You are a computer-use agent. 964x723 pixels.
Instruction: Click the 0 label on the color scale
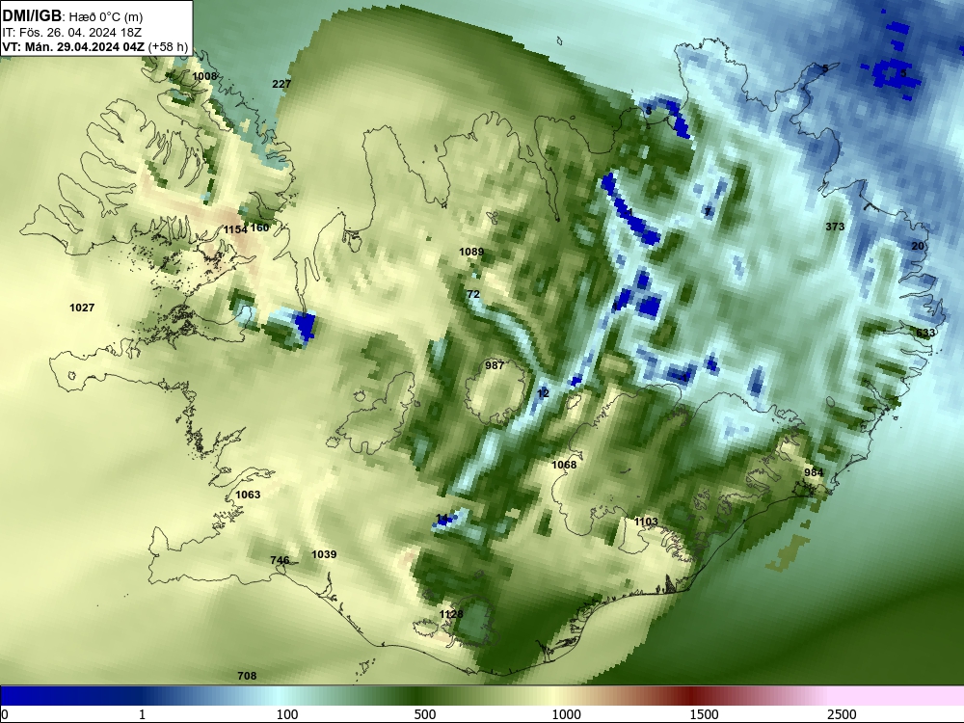tap(5, 714)
